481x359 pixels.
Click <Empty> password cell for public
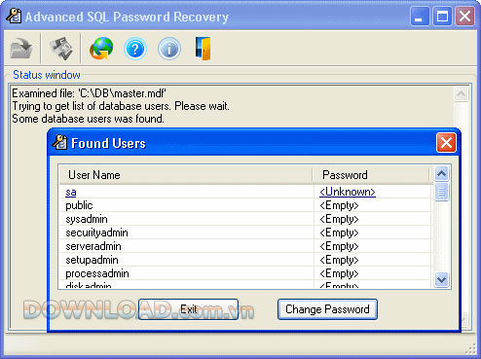[339, 205]
